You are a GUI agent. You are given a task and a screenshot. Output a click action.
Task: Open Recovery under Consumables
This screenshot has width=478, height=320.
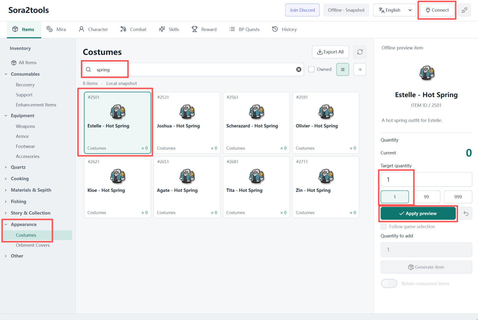click(x=25, y=85)
